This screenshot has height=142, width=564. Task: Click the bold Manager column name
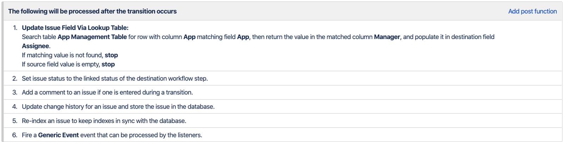[387, 37]
